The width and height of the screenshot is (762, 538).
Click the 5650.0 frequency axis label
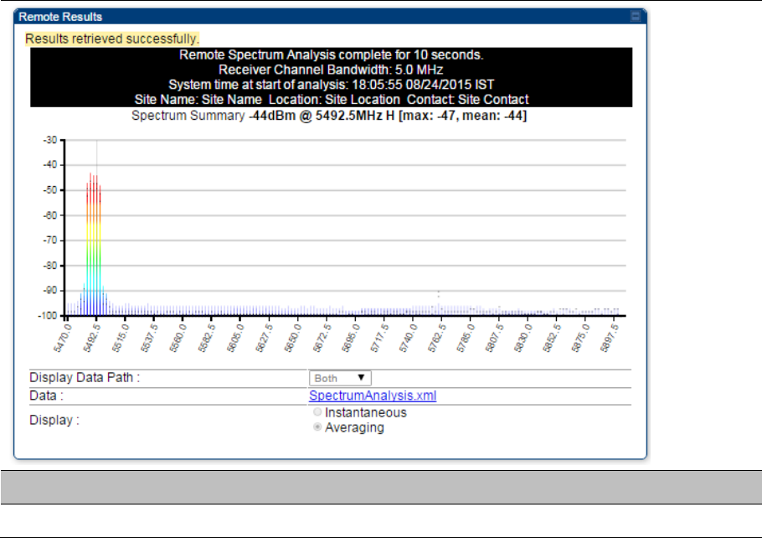(x=292, y=338)
